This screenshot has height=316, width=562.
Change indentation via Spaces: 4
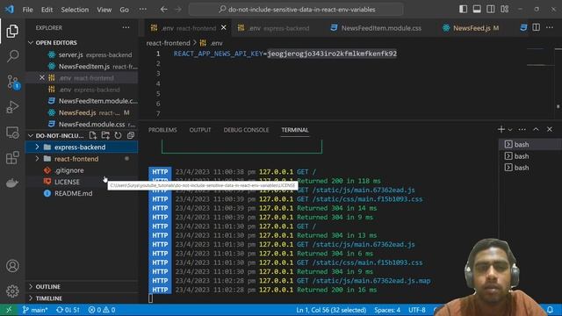pos(387,310)
